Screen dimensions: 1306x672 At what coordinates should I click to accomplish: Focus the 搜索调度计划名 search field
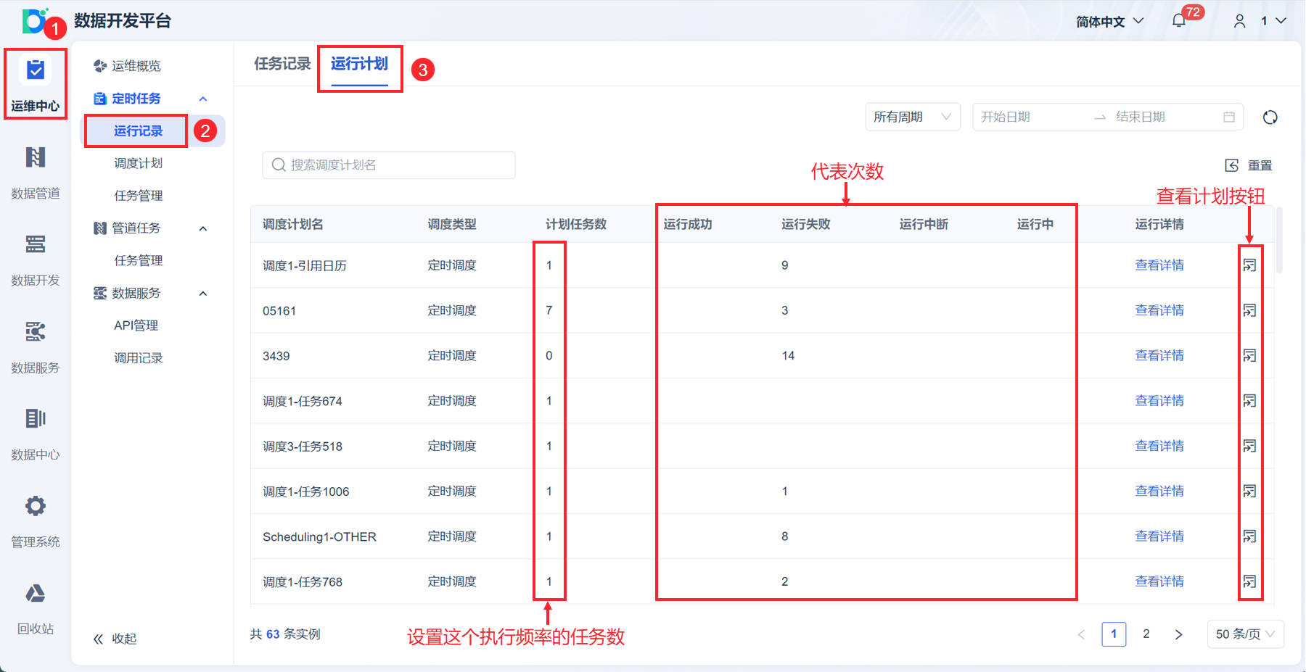(x=389, y=165)
